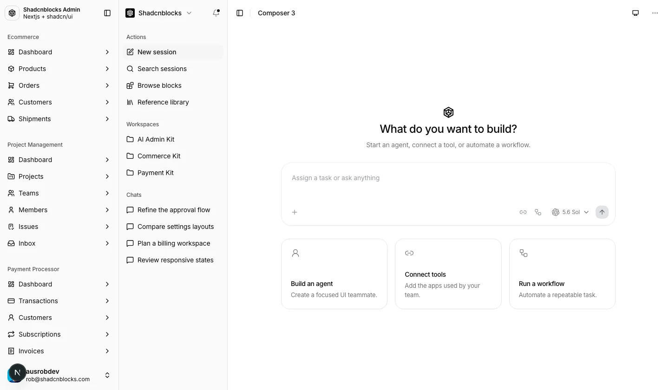Image resolution: width=669 pixels, height=390 pixels.
Task: Open the Issues sidebar item
Action: 59,227
